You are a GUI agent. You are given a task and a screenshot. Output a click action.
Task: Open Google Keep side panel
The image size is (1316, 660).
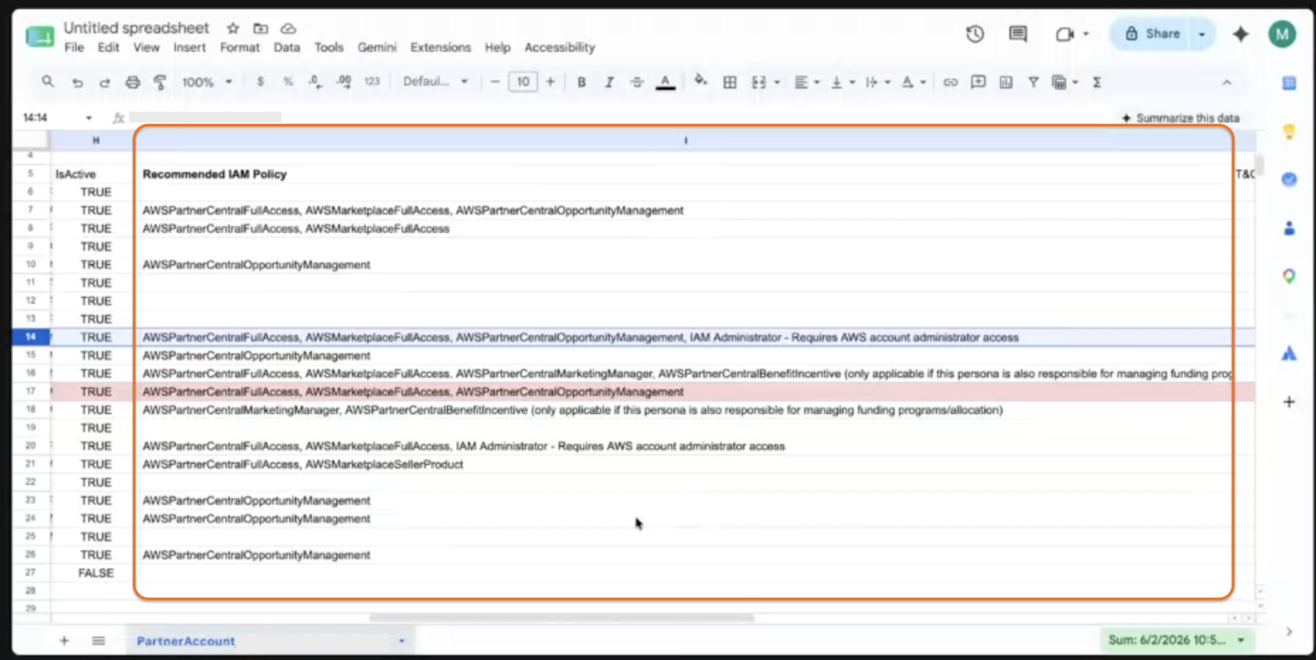[x=1289, y=132]
